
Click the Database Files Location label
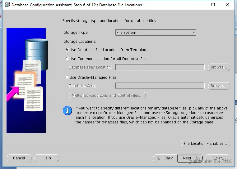(90, 67)
